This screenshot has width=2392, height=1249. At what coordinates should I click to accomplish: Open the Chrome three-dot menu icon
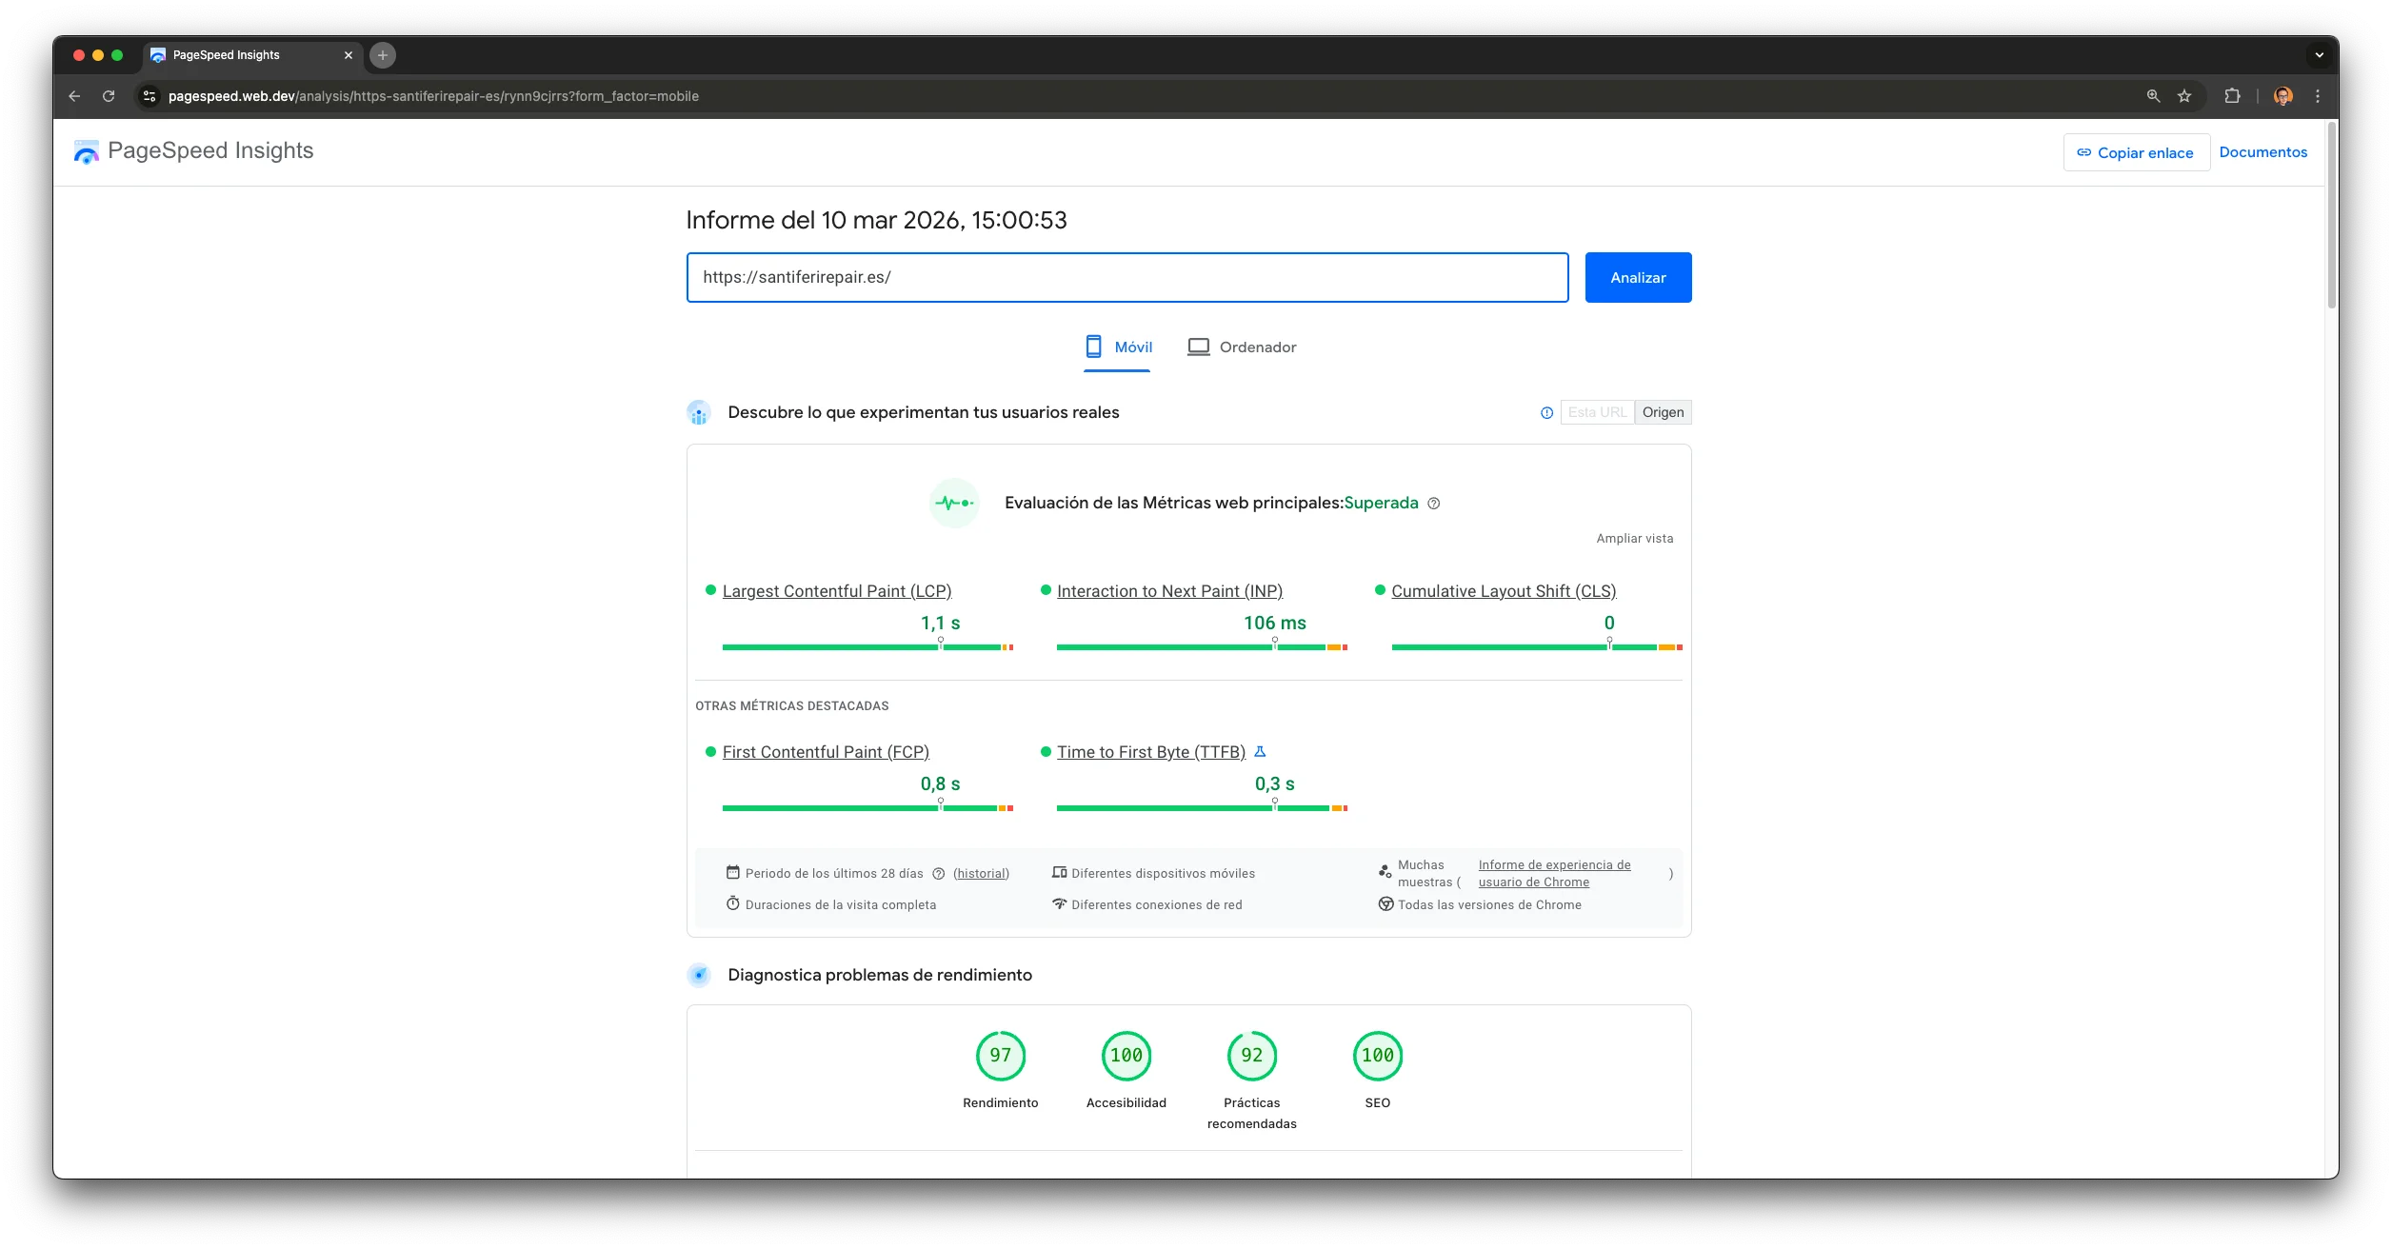[2320, 95]
